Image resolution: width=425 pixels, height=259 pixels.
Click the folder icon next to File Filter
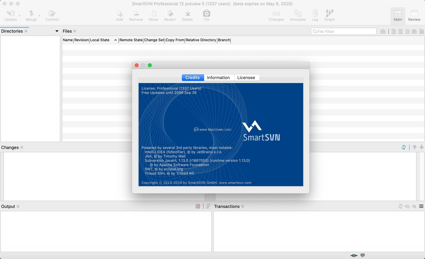click(x=383, y=31)
